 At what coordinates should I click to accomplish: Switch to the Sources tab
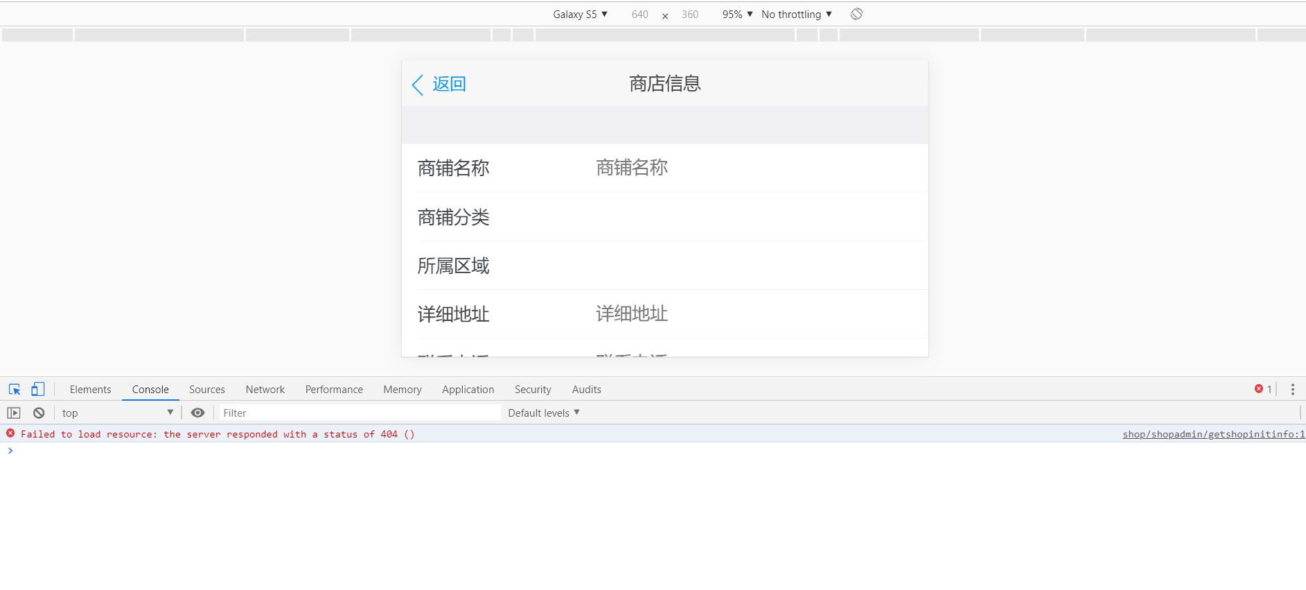click(207, 390)
